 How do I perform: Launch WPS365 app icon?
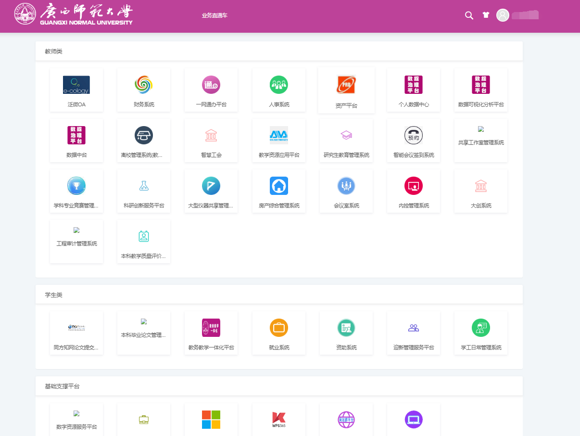279,420
